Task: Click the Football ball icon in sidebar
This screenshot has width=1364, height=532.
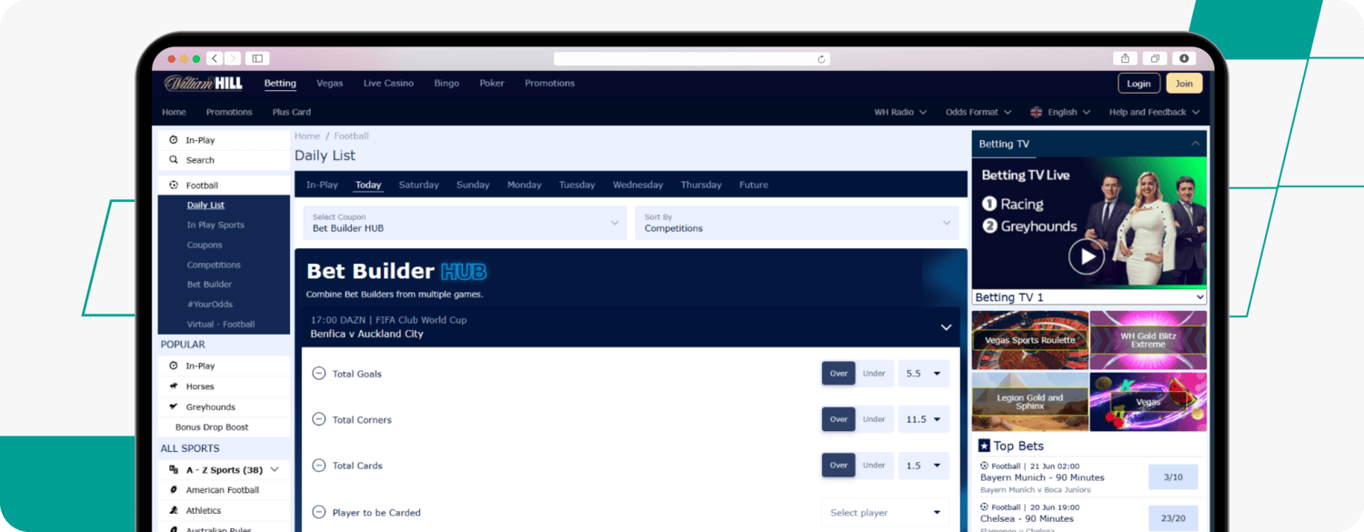Action: (174, 186)
